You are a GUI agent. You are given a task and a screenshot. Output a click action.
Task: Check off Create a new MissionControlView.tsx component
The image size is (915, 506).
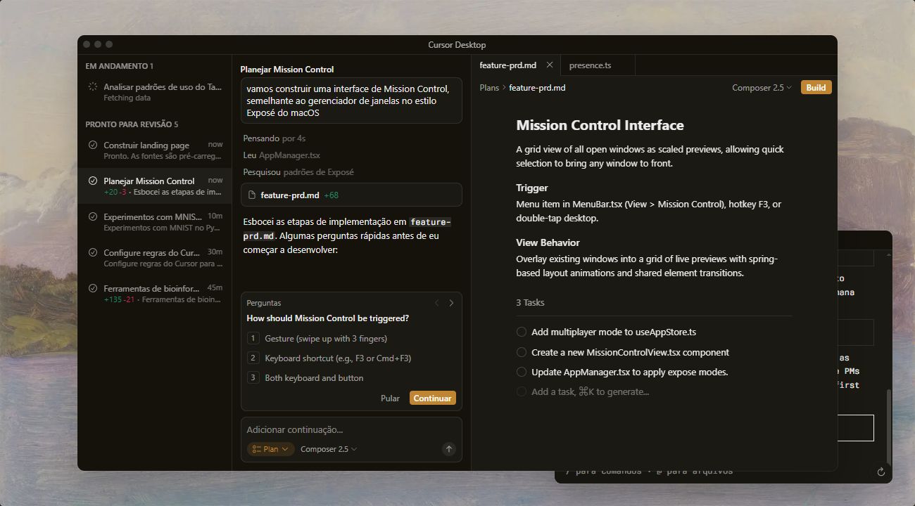pos(522,352)
